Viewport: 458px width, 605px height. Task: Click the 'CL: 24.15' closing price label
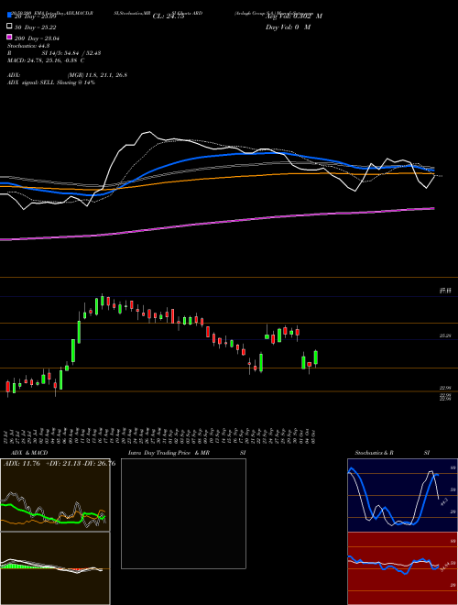pyautogui.click(x=169, y=16)
